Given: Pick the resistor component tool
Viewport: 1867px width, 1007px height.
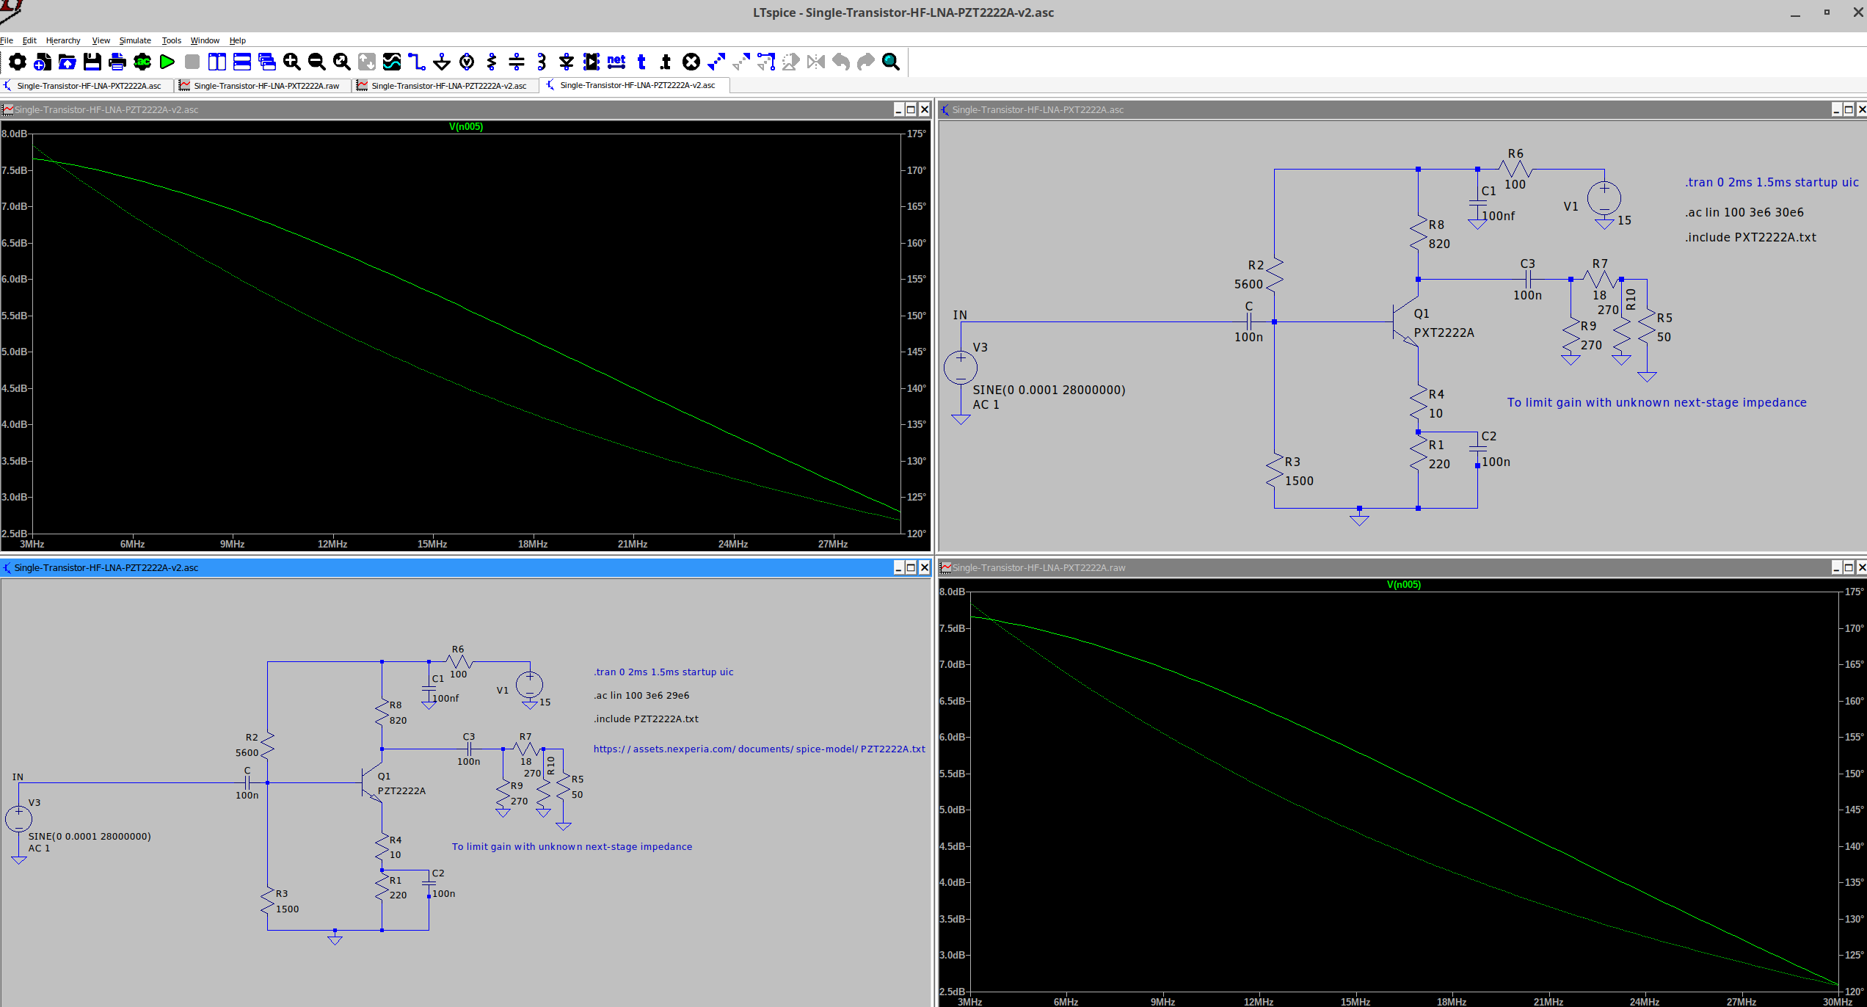Looking at the screenshot, I should click(x=492, y=62).
